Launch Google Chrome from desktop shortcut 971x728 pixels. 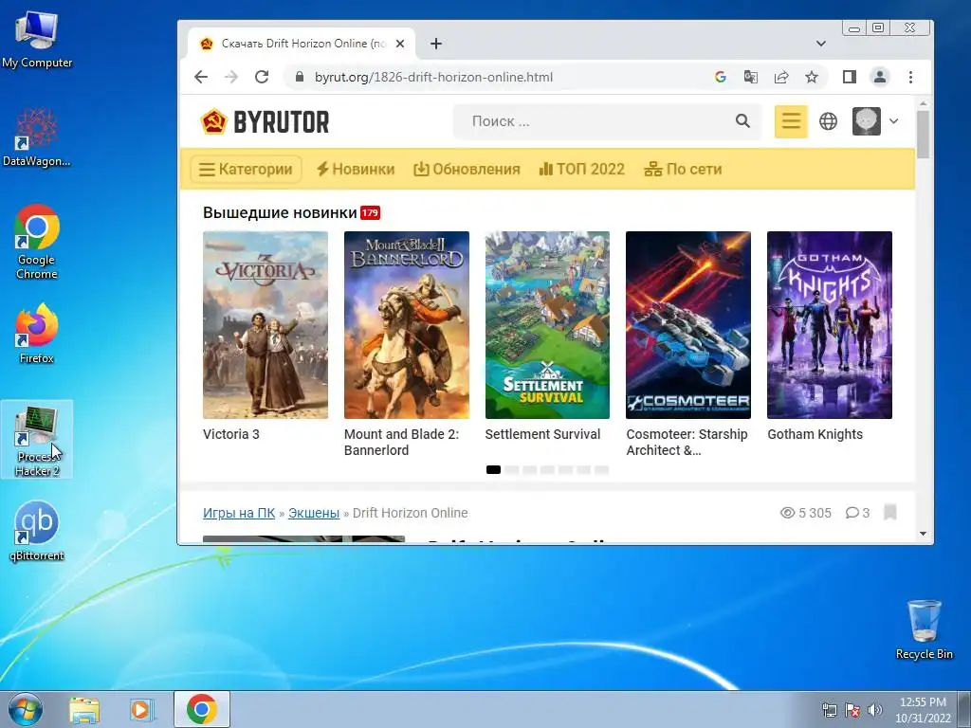click(37, 242)
